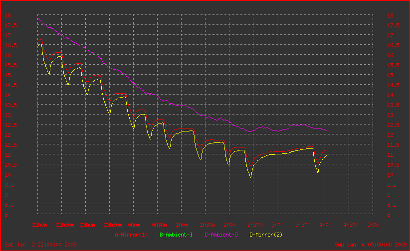410x251 pixels.
Task: Select the B-Ambient-I legend entry
Action: pyautogui.click(x=176, y=235)
